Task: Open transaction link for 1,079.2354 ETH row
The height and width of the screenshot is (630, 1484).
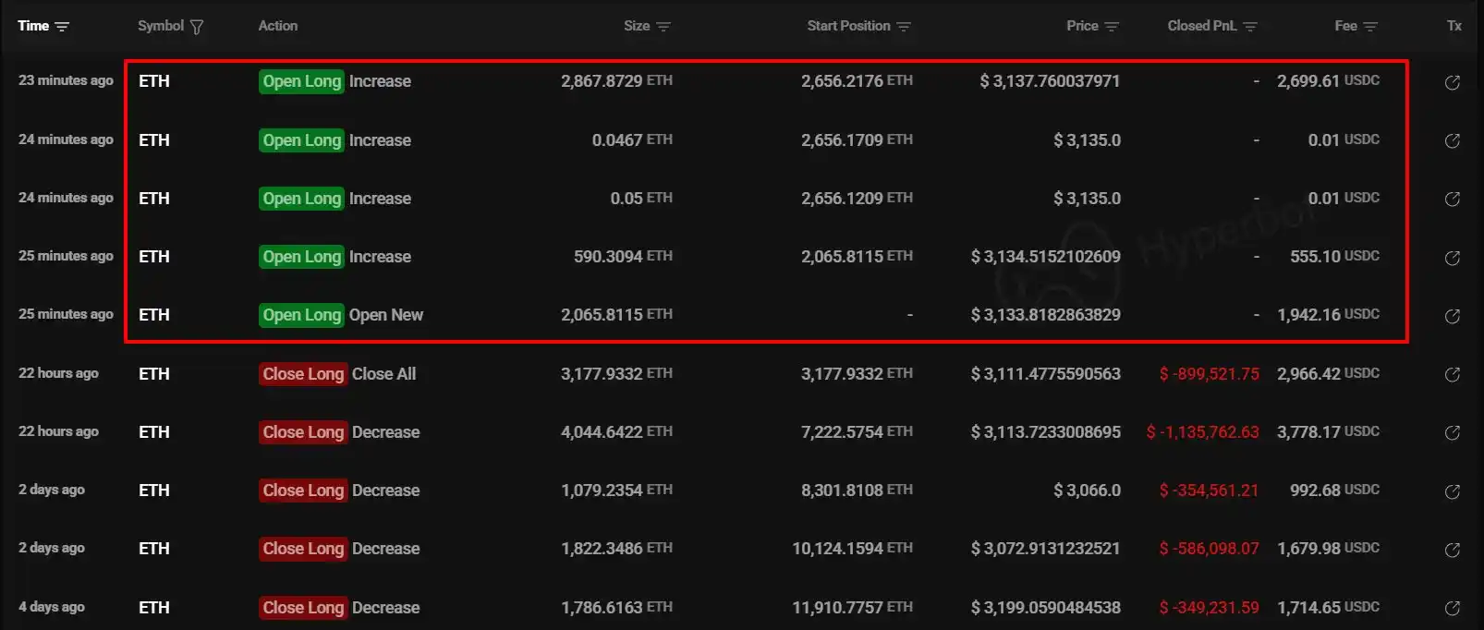Action: click(1452, 491)
